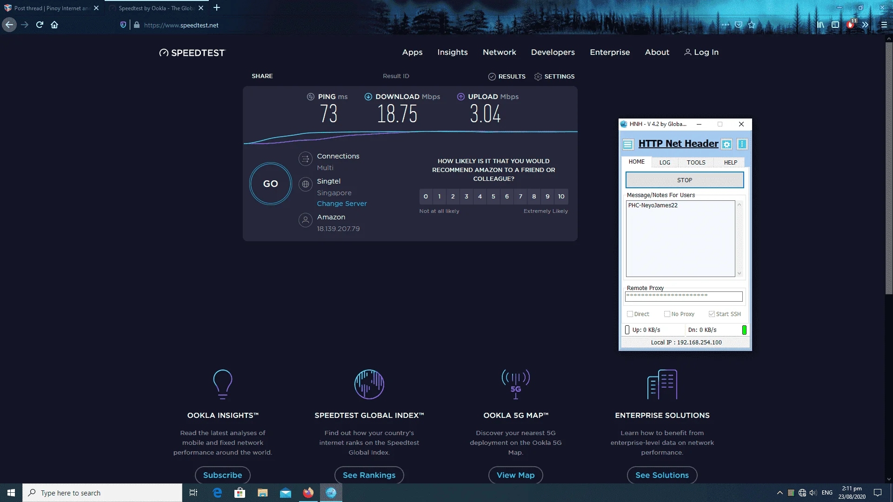Open a new browser tab
893x502 pixels.
tap(217, 8)
